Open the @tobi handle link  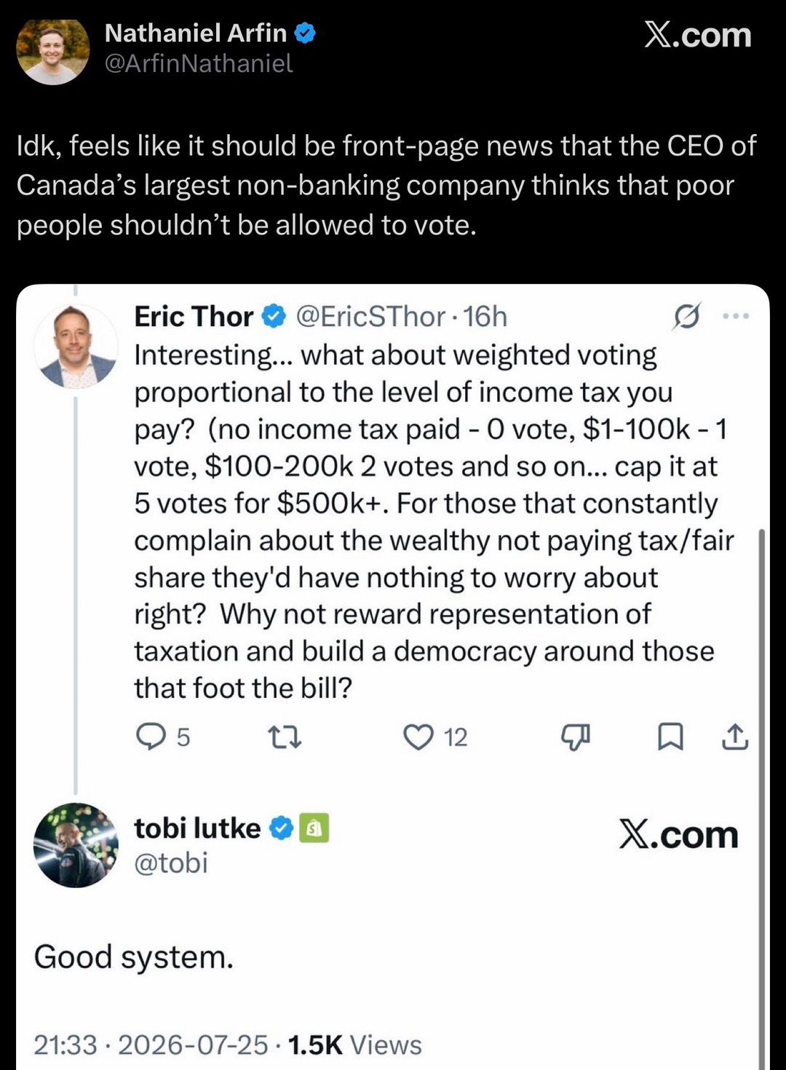pyautogui.click(x=171, y=863)
